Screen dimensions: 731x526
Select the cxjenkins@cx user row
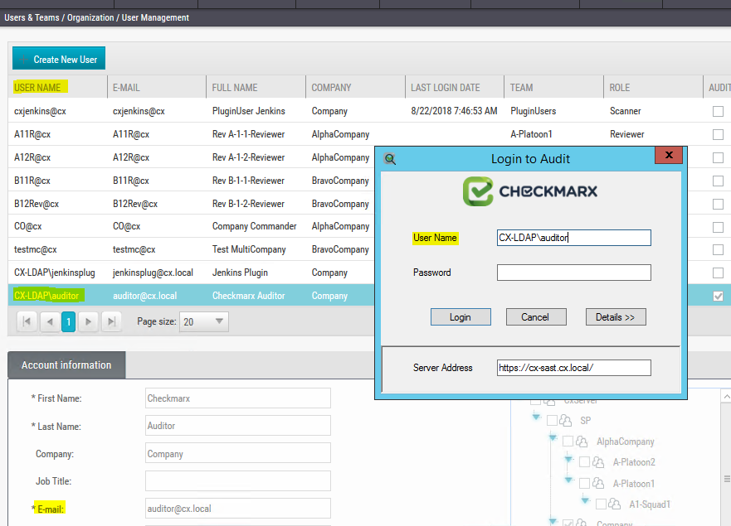tap(369, 111)
